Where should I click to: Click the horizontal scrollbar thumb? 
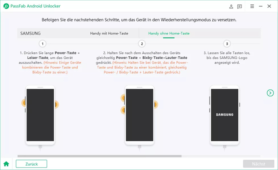click(99, 156)
